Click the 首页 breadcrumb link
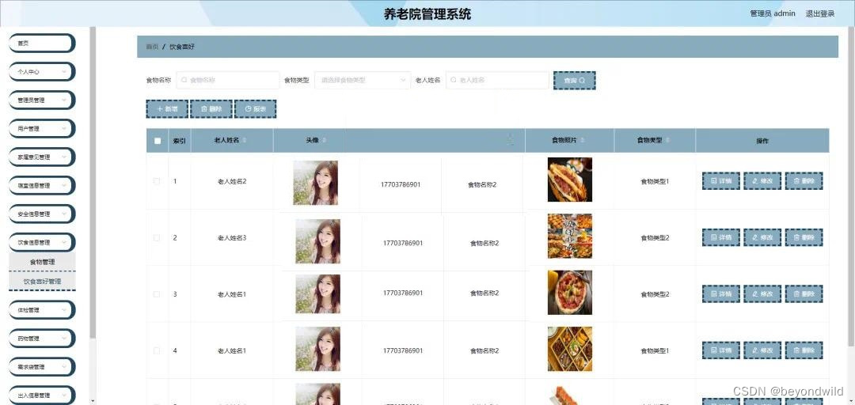 [152, 47]
